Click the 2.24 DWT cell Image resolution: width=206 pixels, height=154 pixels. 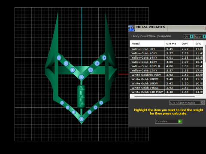click(187, 79)
